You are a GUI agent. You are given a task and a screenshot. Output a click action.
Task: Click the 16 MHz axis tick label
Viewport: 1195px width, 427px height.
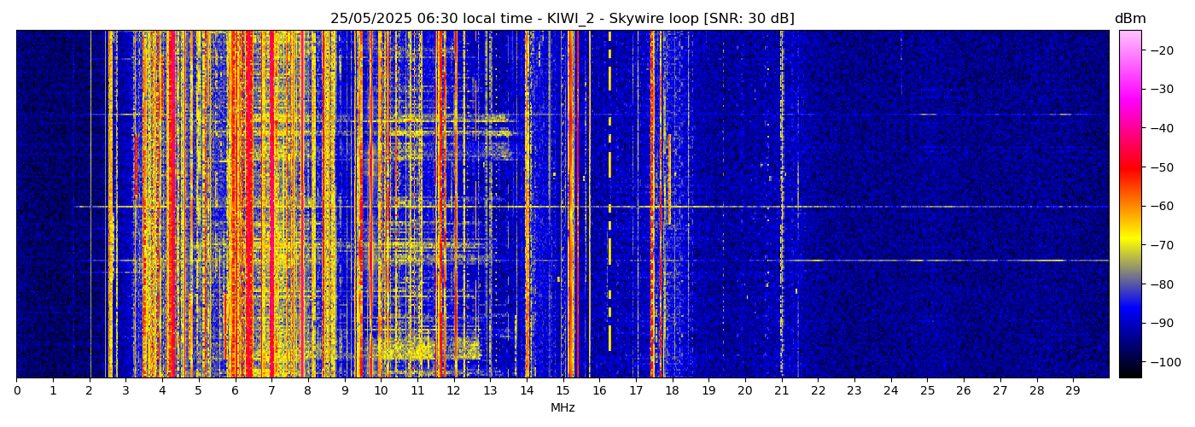point(599,390)
